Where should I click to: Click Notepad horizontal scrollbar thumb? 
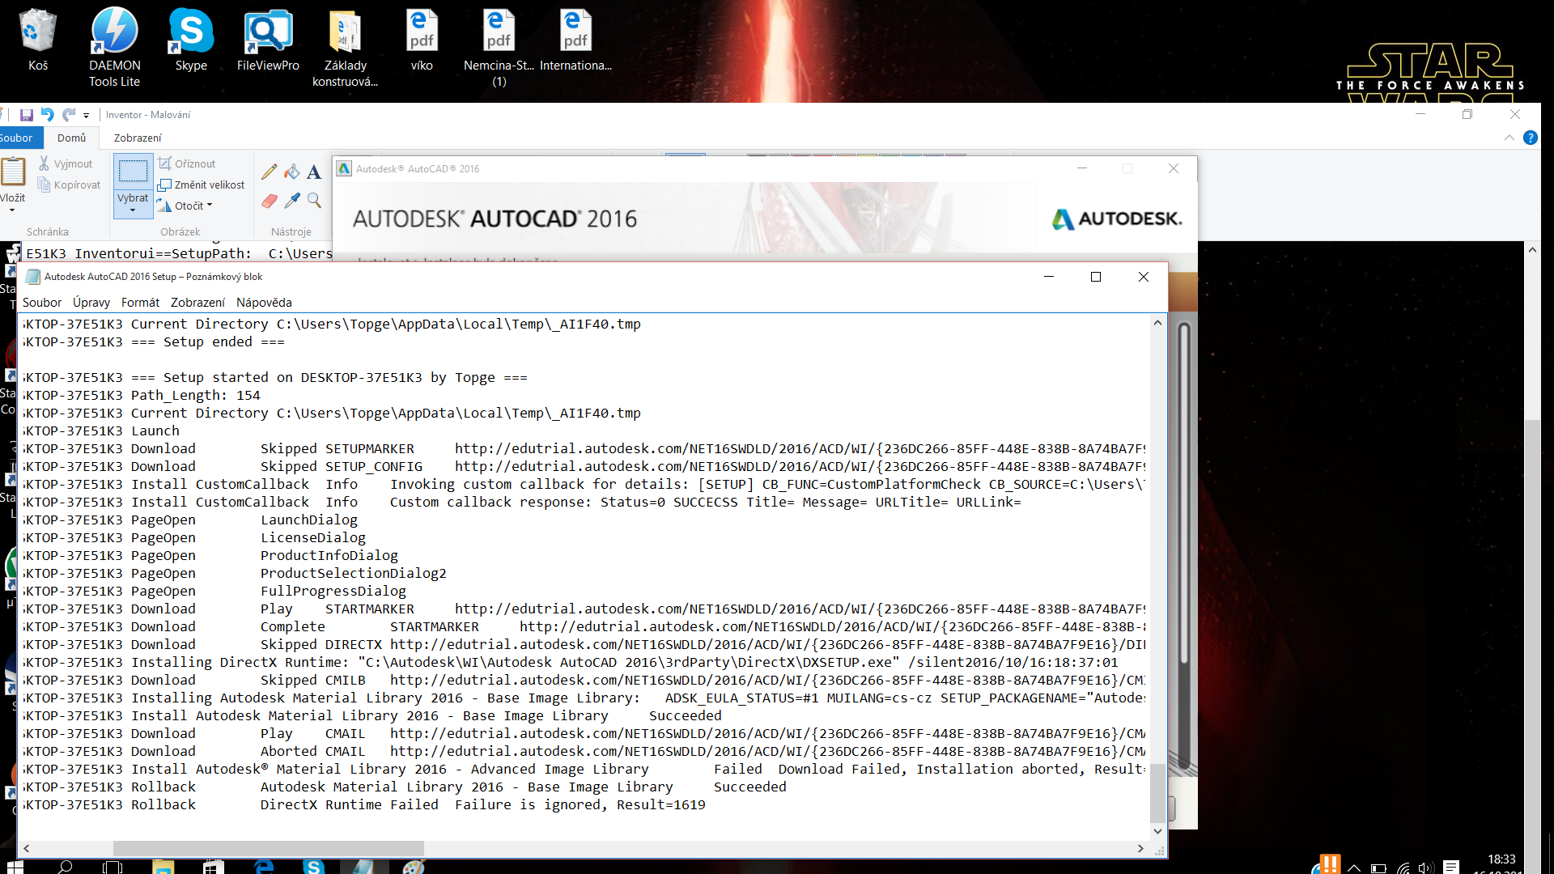267,848
